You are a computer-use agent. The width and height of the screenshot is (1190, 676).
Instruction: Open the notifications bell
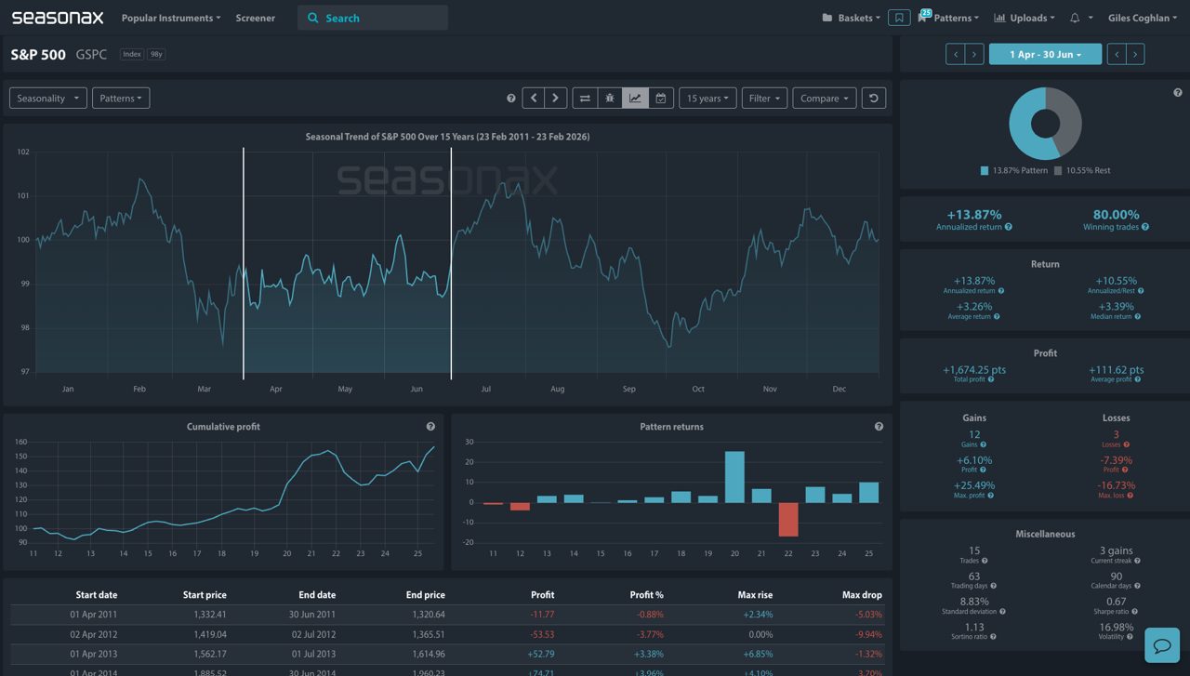(x=1075, y=18)
